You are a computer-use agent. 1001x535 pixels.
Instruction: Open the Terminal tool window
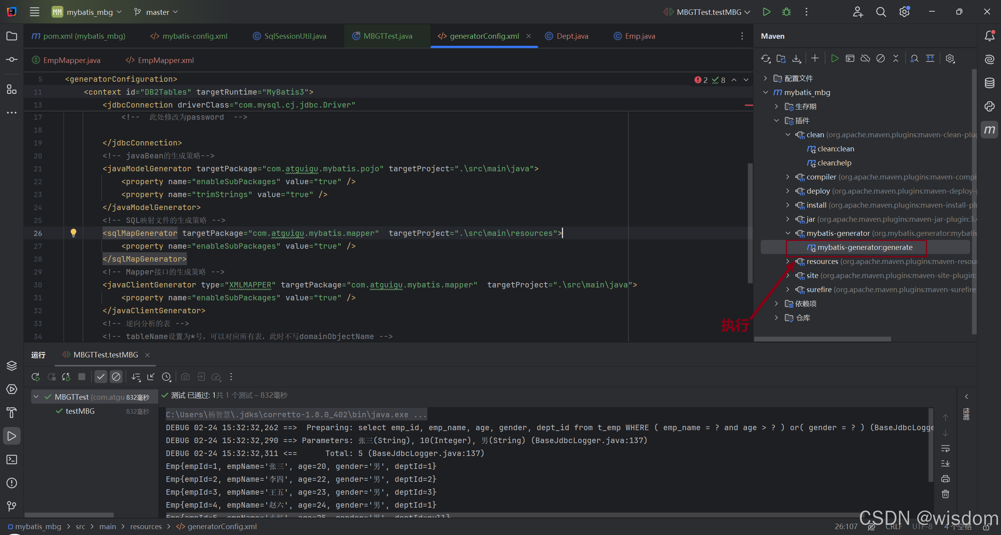pyautogui.click(x=12, y=460)
